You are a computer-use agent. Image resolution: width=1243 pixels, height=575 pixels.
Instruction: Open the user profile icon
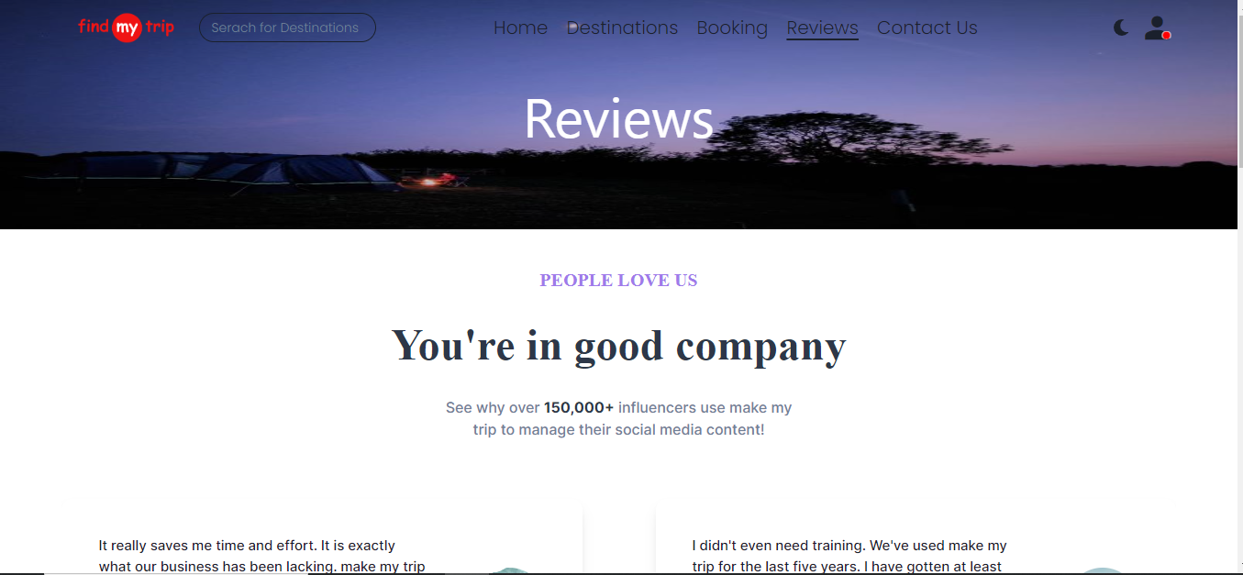1156,28
